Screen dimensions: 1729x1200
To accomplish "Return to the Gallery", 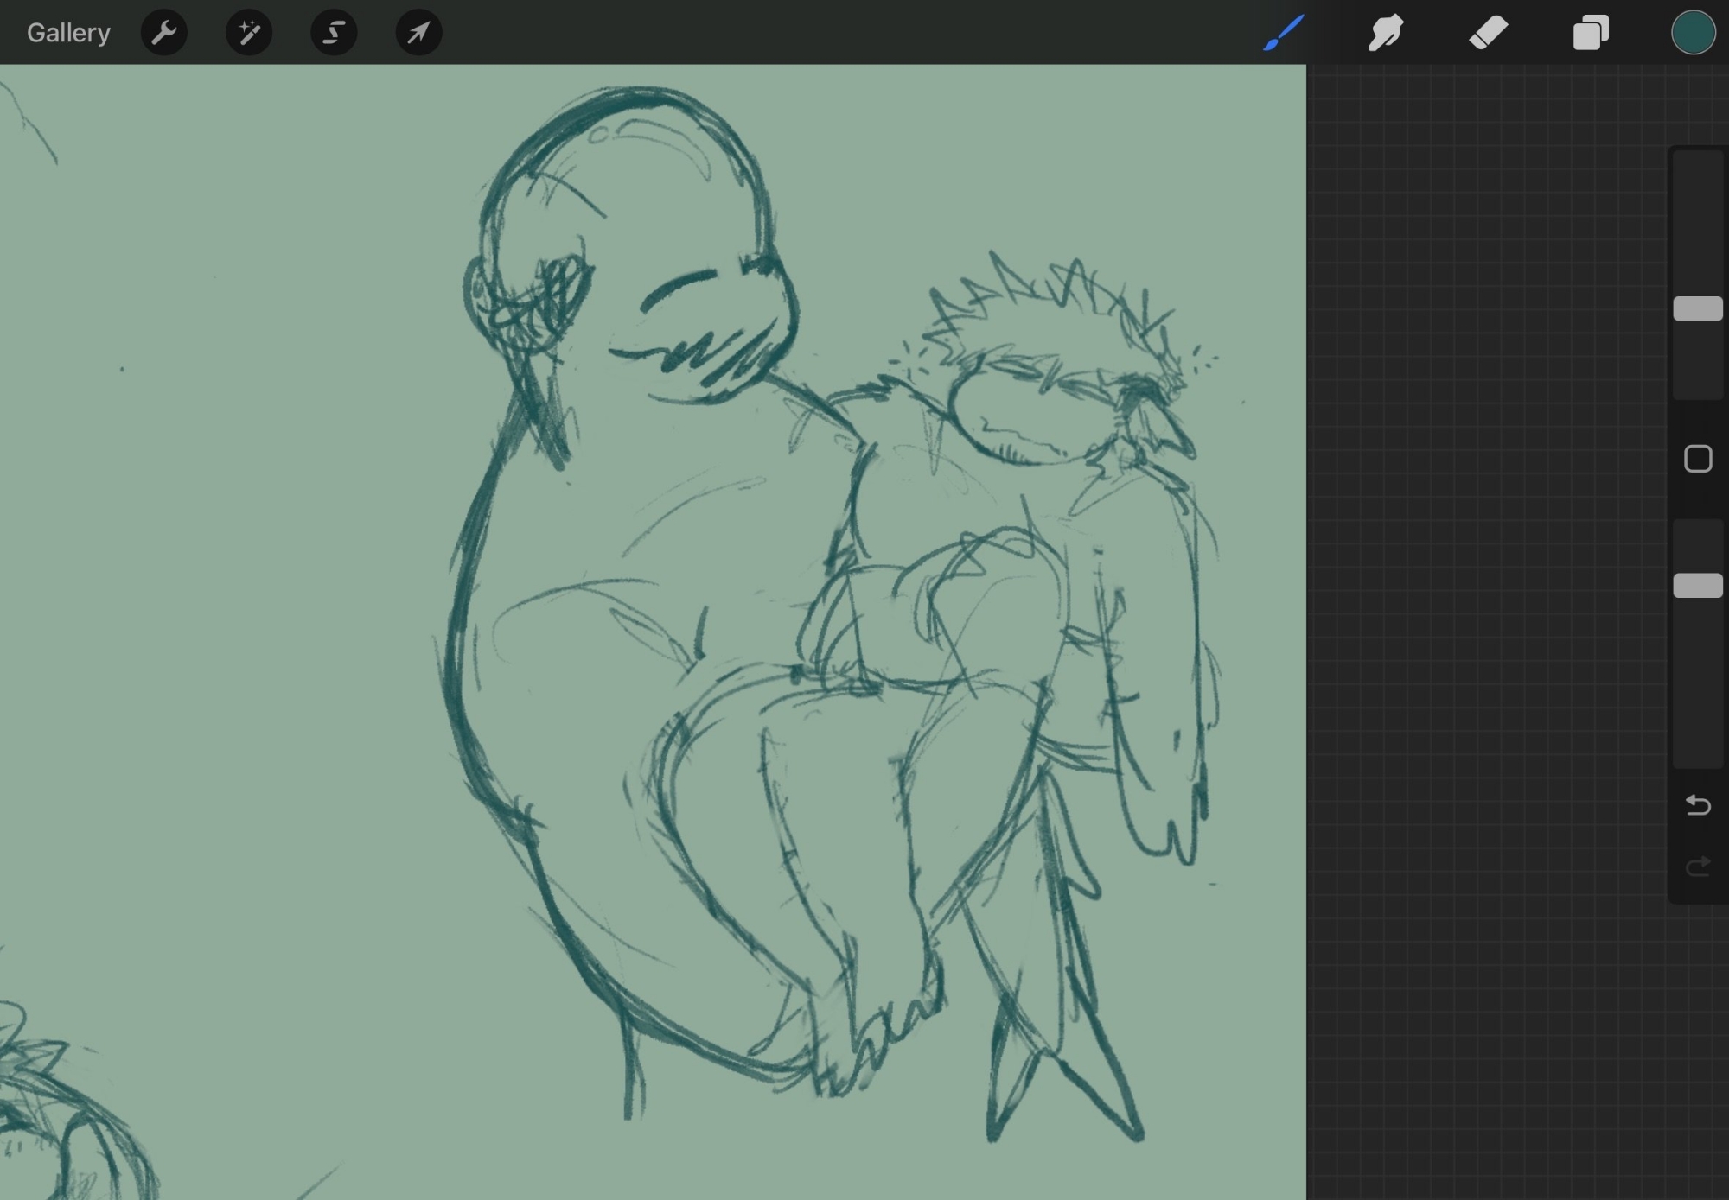I will coord(68,33).
